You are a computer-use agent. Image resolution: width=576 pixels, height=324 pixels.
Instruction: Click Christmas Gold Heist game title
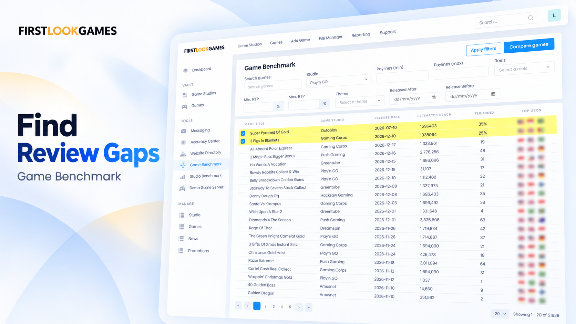pos(267,252)
